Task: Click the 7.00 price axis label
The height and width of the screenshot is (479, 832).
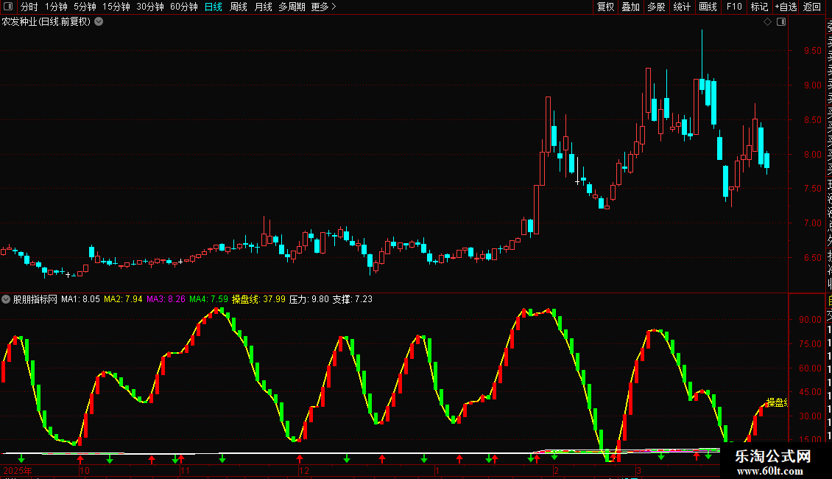Action: point(812,223)
